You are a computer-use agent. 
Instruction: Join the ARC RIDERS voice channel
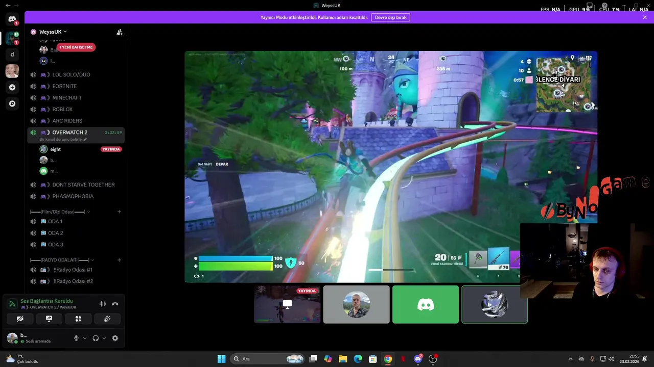[x=76, y=121]
